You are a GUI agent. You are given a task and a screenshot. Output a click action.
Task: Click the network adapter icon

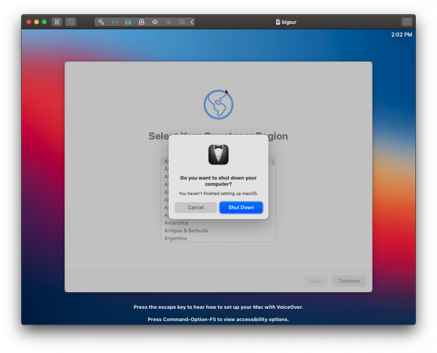click(x=114, y=22)
